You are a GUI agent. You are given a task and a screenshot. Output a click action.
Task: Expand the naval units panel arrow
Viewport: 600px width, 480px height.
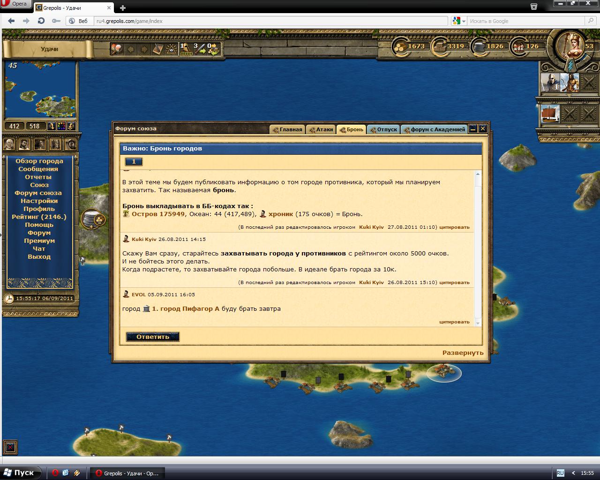[568, 128]
